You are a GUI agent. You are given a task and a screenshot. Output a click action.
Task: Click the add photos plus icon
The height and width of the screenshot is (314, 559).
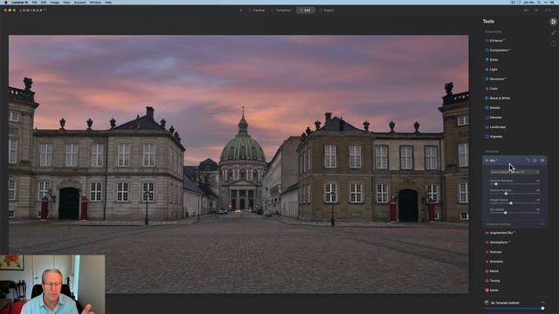point(241,10)
